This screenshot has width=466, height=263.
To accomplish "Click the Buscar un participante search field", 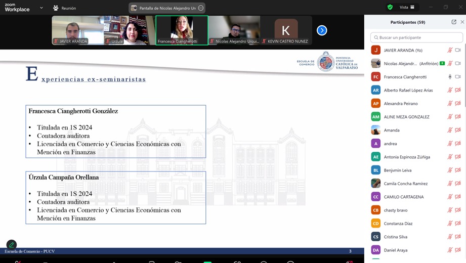I will [x=416, y=37].
